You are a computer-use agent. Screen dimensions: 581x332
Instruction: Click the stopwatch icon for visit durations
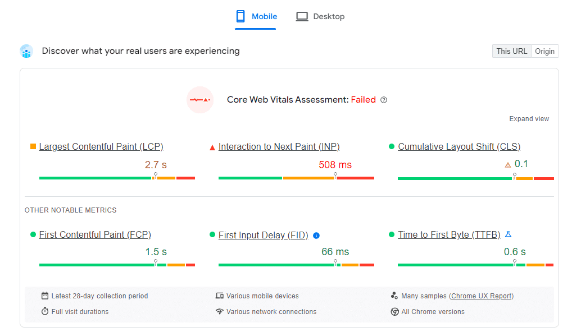click(45, 311)
